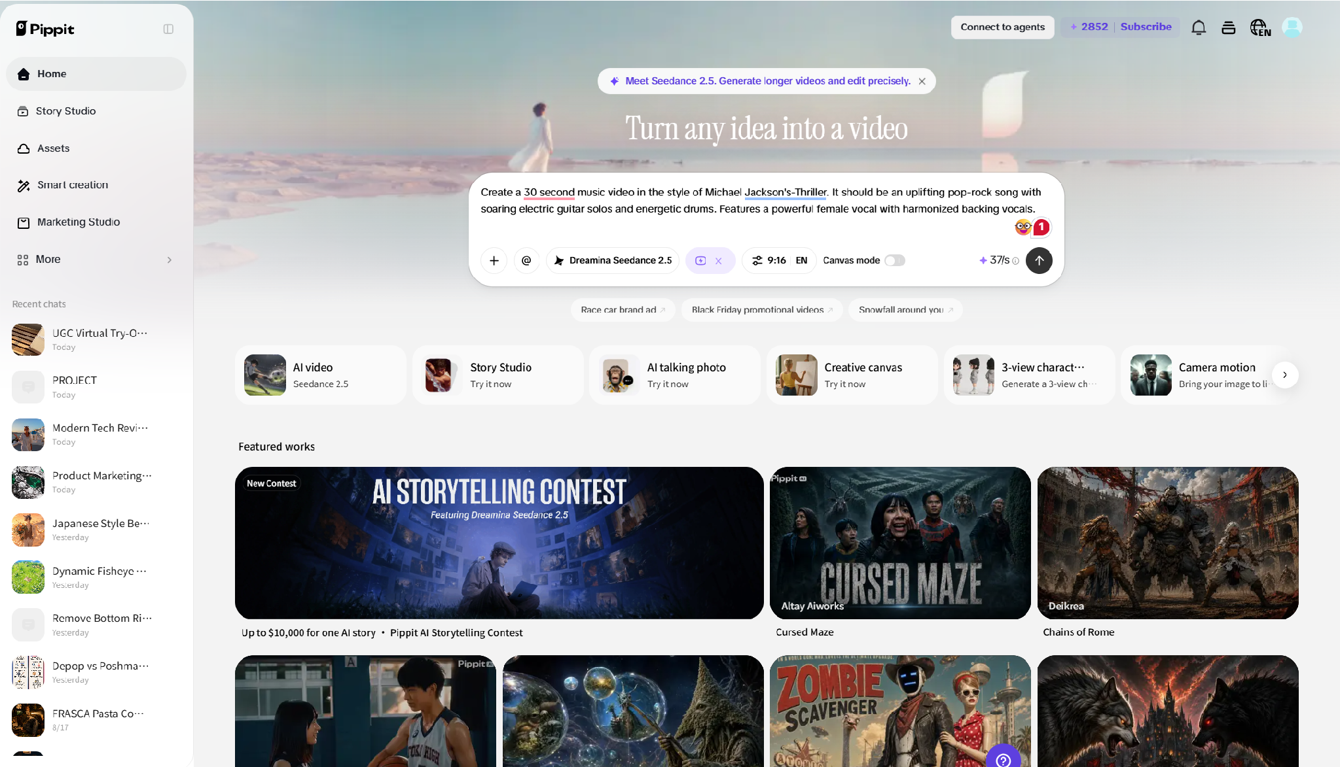Image resolution: width=1340 pixels, height=767 pixels.
Task: Select Race car brand ad suggestion
Action: click(623, 310)
